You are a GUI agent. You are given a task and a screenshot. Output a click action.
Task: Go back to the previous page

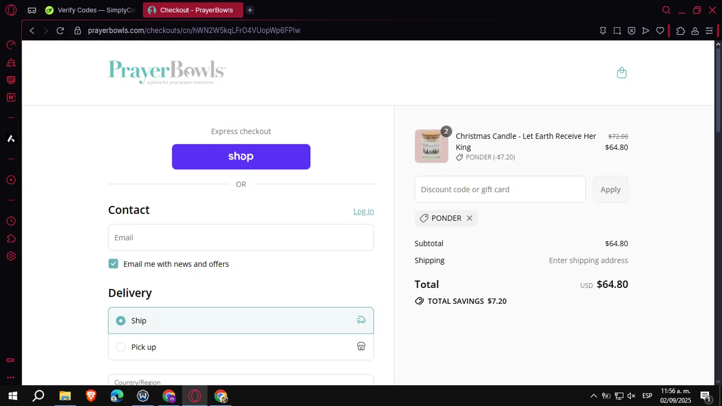(32, 30)
